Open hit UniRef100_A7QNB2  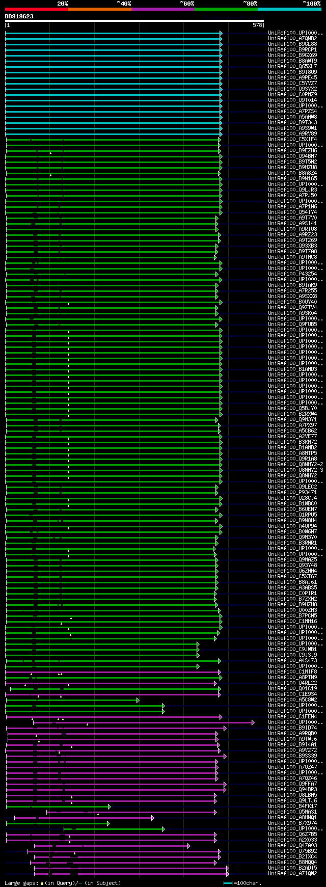(x=292, y=38)
